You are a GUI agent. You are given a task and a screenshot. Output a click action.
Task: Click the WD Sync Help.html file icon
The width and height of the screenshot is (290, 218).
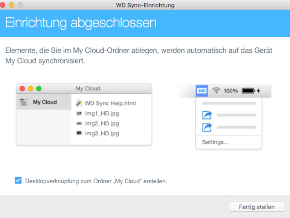pyautogui.click(x=79, y=103)
